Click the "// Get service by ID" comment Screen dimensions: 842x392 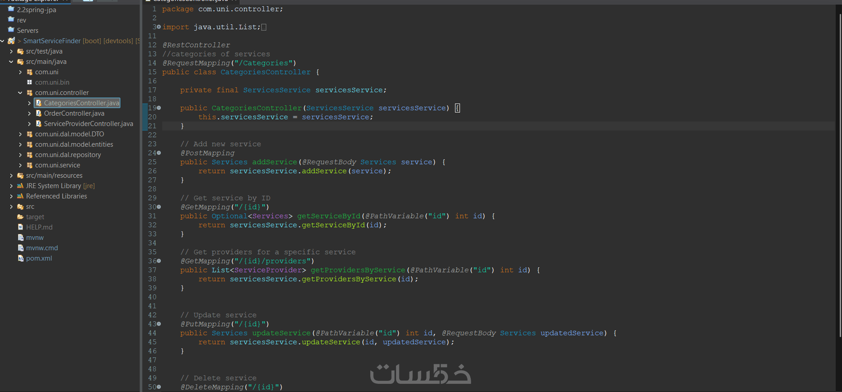coord(225,198)
